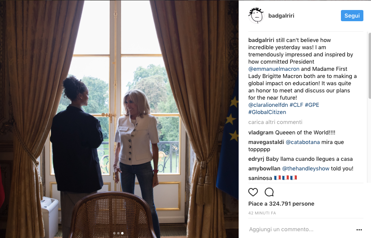
Task: Open commenter vladgram's profile
Action: (x=261, y=132)
